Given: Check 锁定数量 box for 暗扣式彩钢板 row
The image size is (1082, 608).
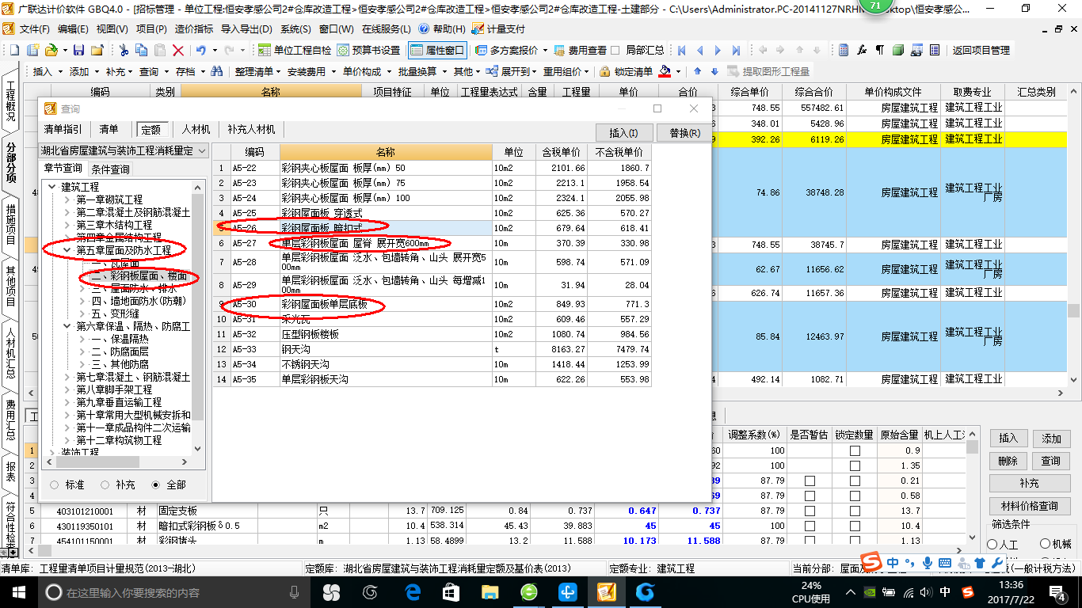Looking at the screenshot, I should pyautogui.click(x=855, y=526).
